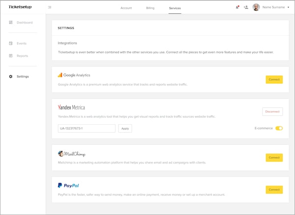Click the hamburger menu icon
The height and width of the screenshot is (215, 295).
pyautogui.click(x=50, y=7)
